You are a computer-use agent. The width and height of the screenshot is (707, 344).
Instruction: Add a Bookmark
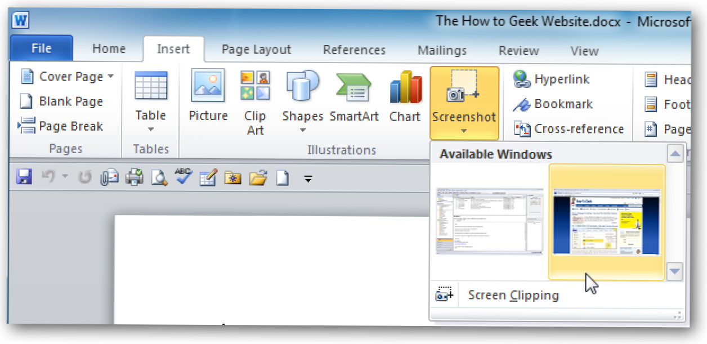553,104
